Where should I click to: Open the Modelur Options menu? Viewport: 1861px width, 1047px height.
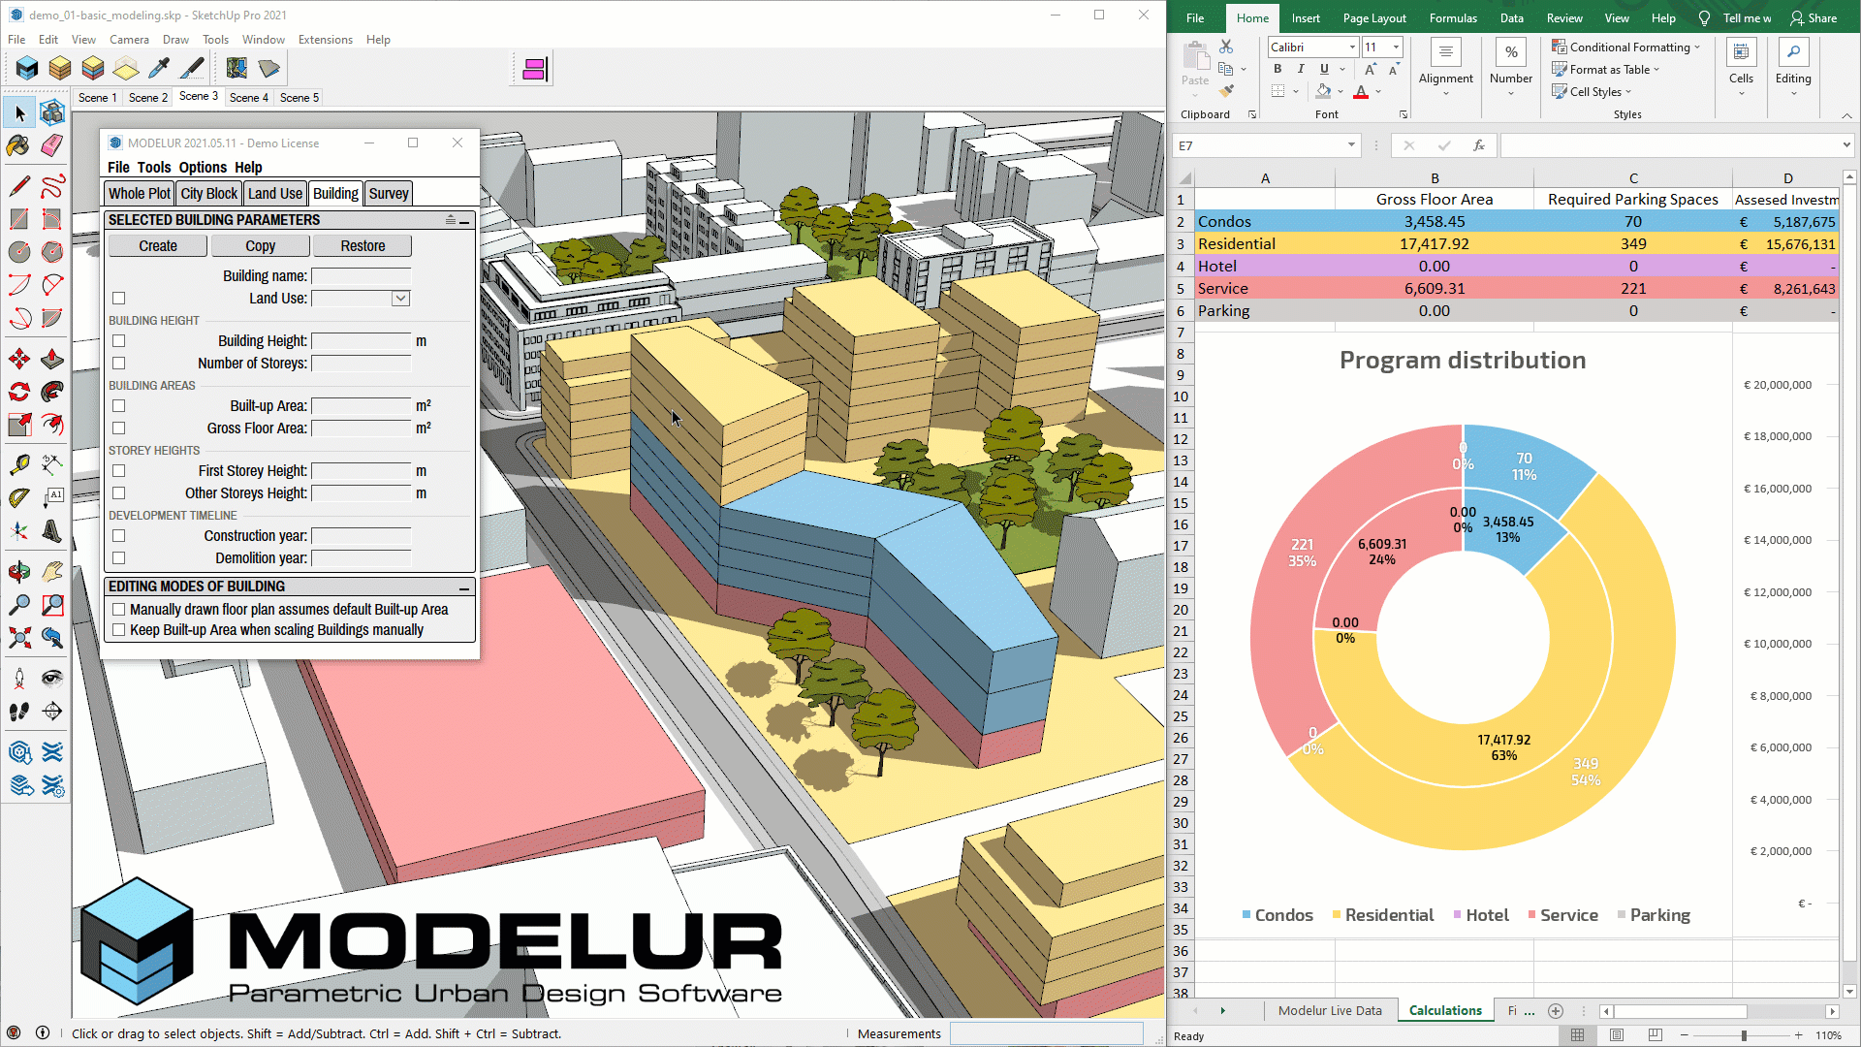tap(203, 168)
